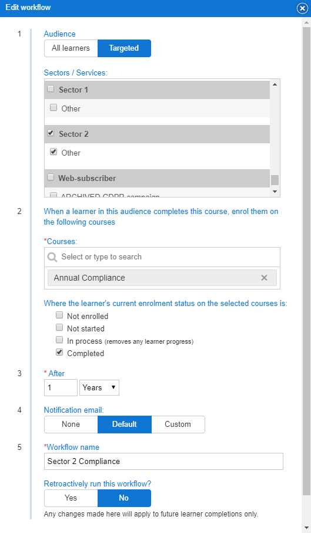Tick the Web-subscriber checkbox

coord(51,177)
